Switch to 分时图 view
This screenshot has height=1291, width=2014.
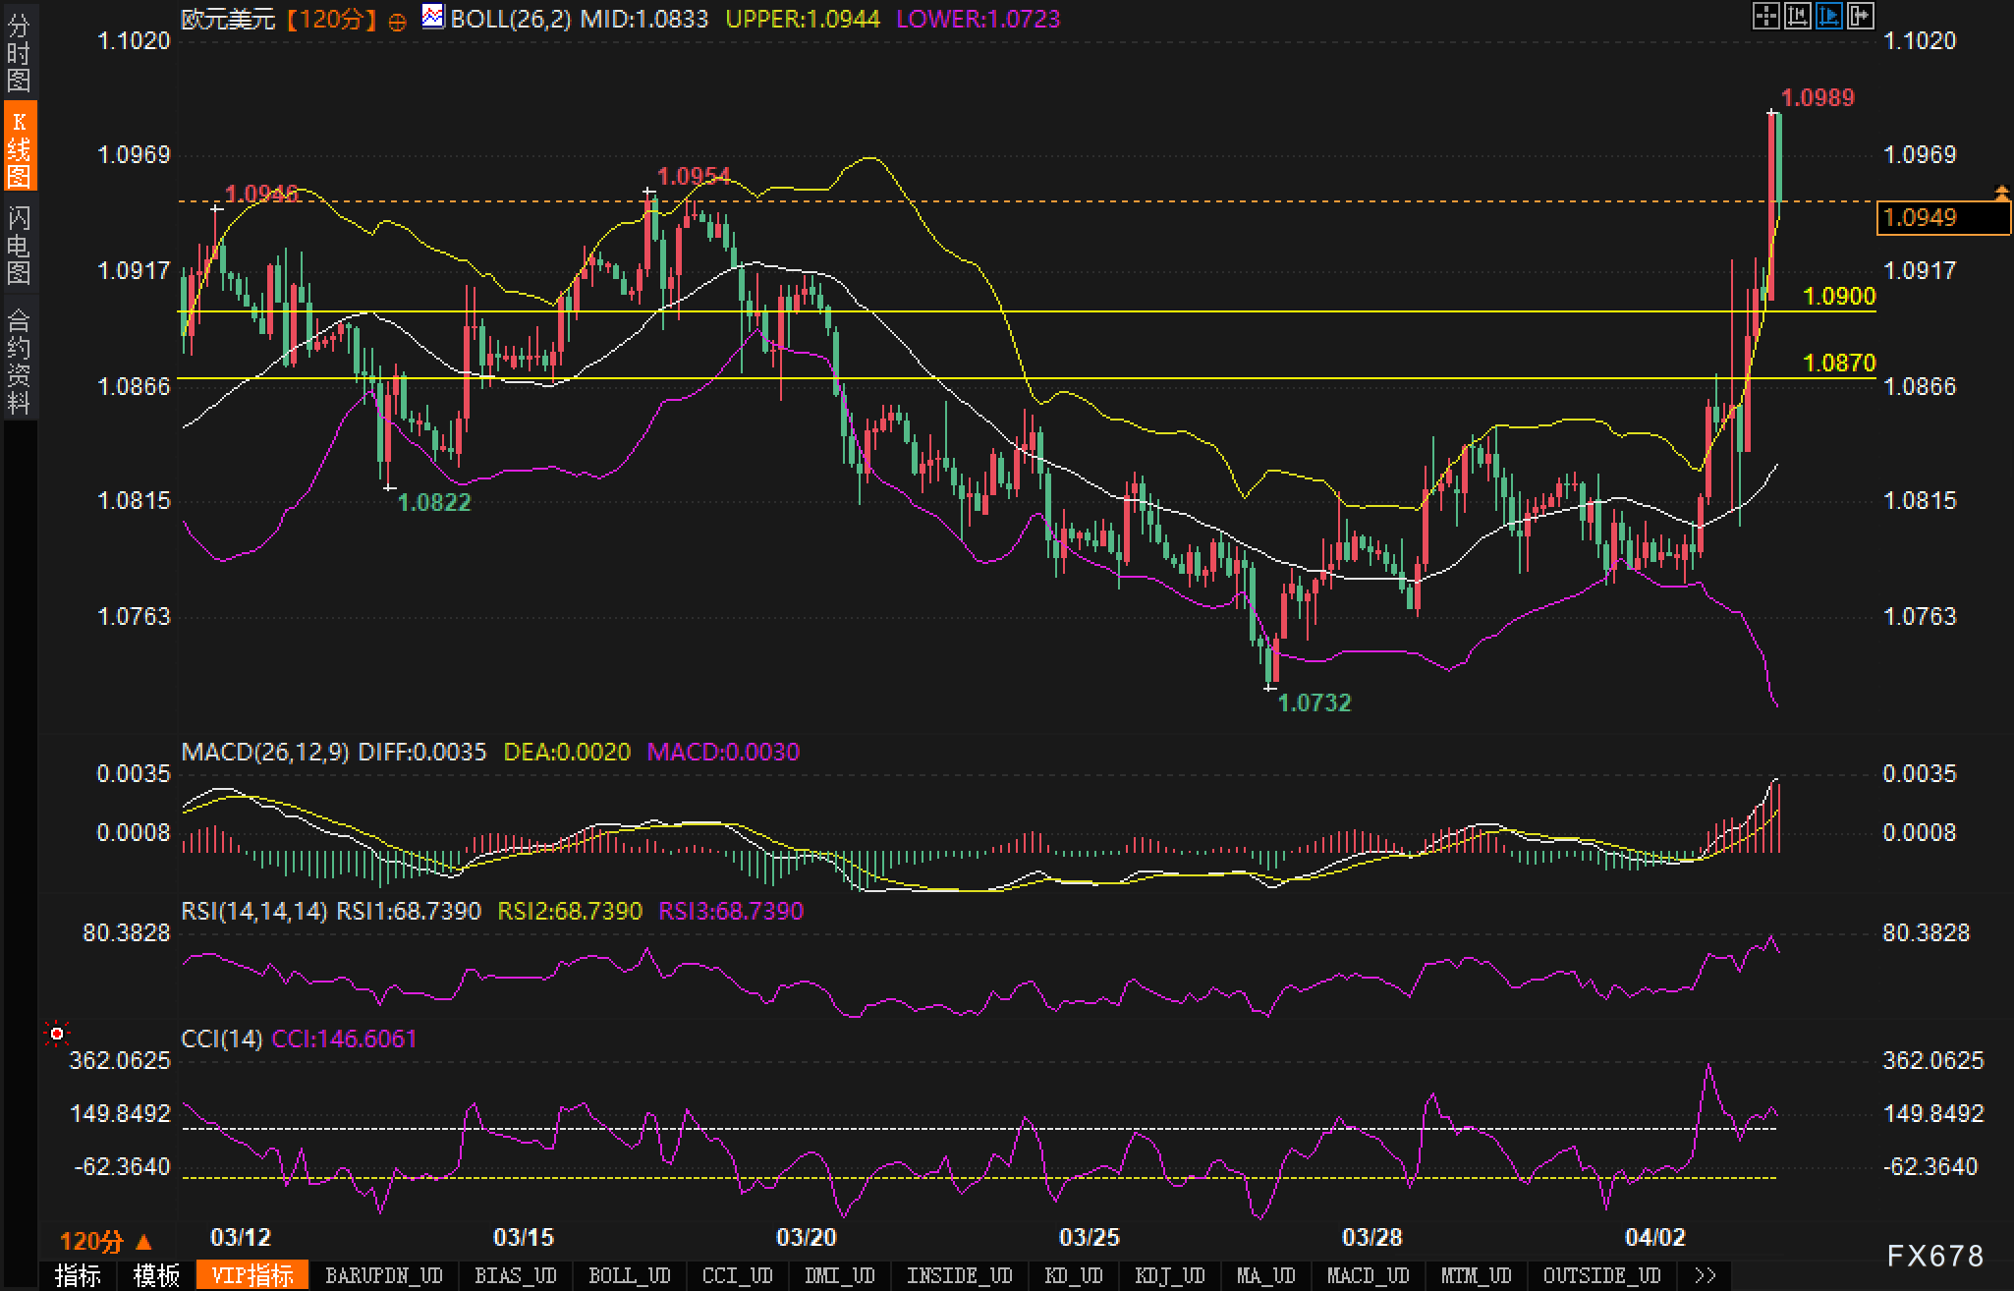tap(19, 51)
